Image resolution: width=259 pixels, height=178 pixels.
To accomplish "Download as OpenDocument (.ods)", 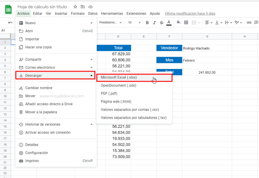I will (134, 85).
